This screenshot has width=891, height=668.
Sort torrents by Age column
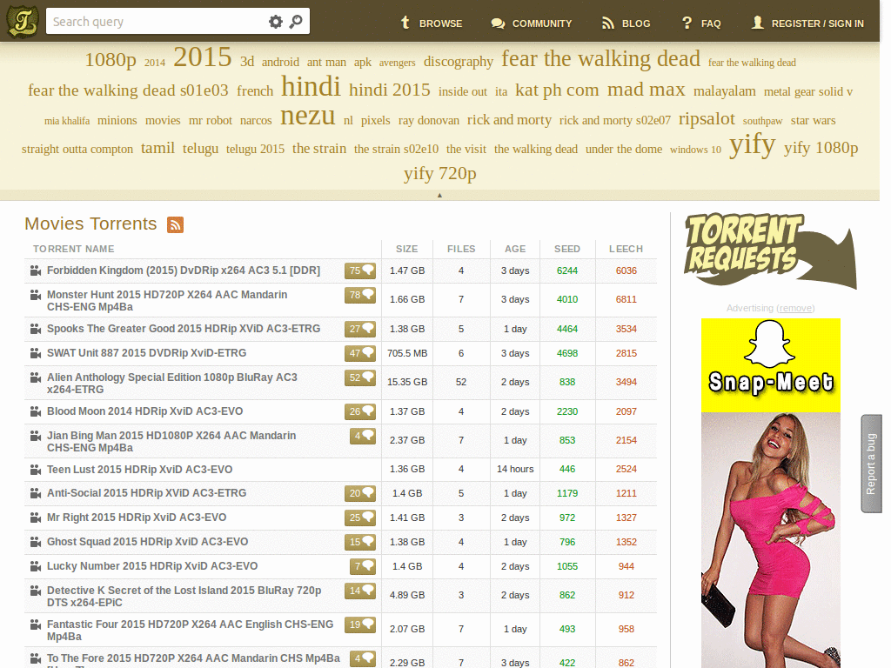515,249
